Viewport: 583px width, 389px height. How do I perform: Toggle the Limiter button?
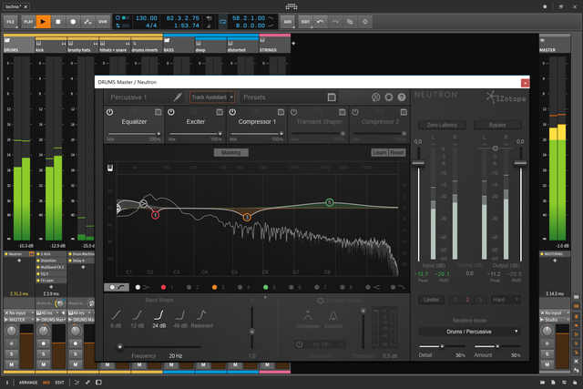point(431,300)
